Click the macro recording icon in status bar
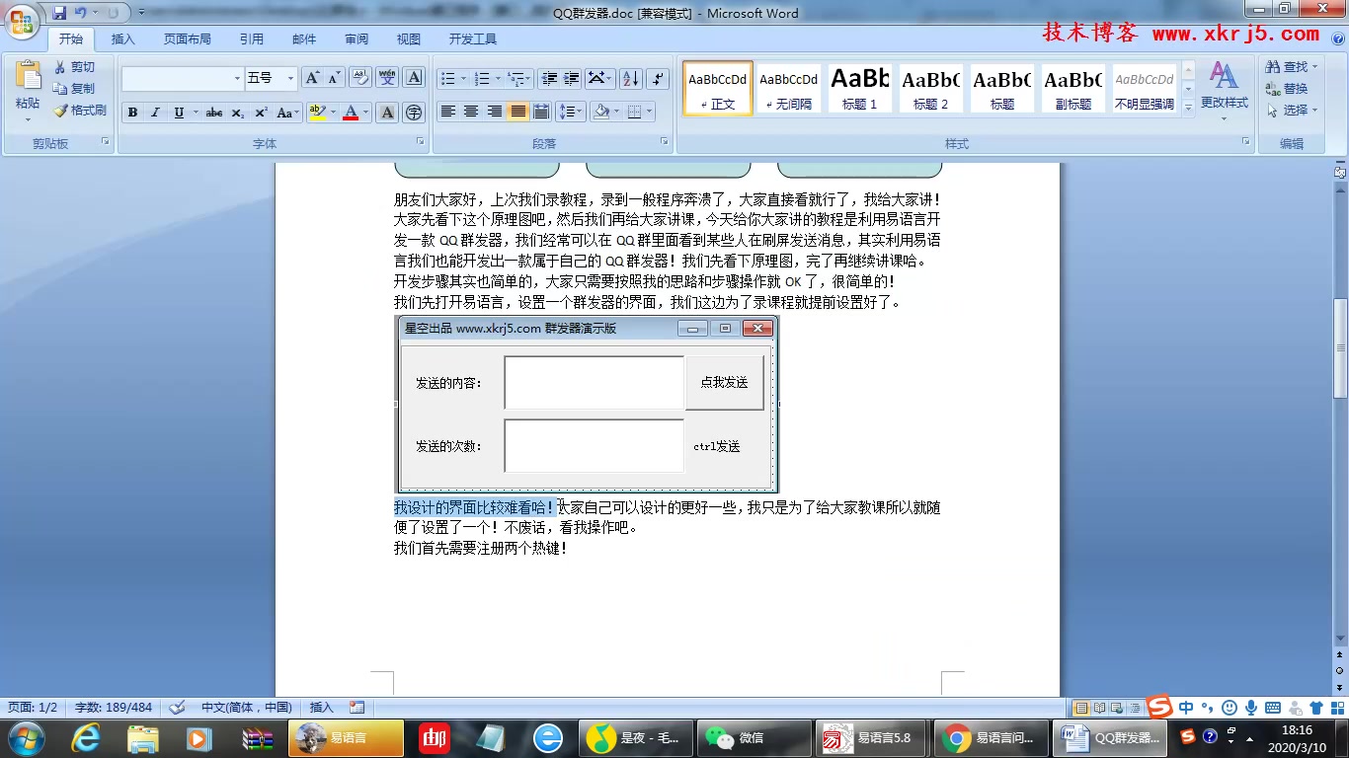This screenshot has width=1349, height=758. (x=357, y=708)
